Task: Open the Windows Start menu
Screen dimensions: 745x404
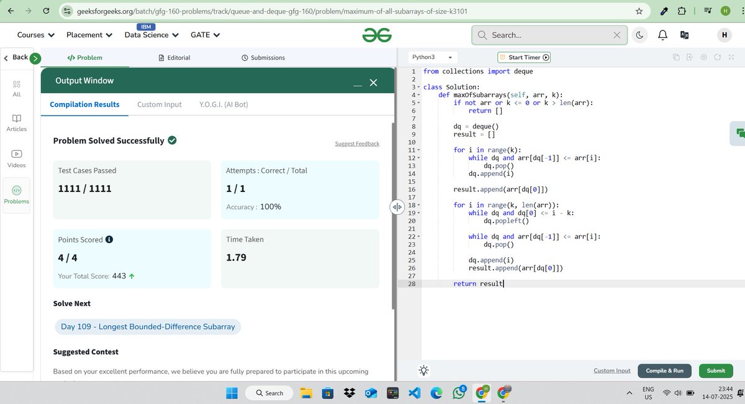Action: [x=232, y=393]
